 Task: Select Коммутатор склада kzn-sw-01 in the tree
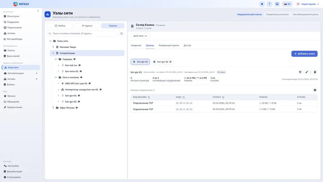pos(81,90)
